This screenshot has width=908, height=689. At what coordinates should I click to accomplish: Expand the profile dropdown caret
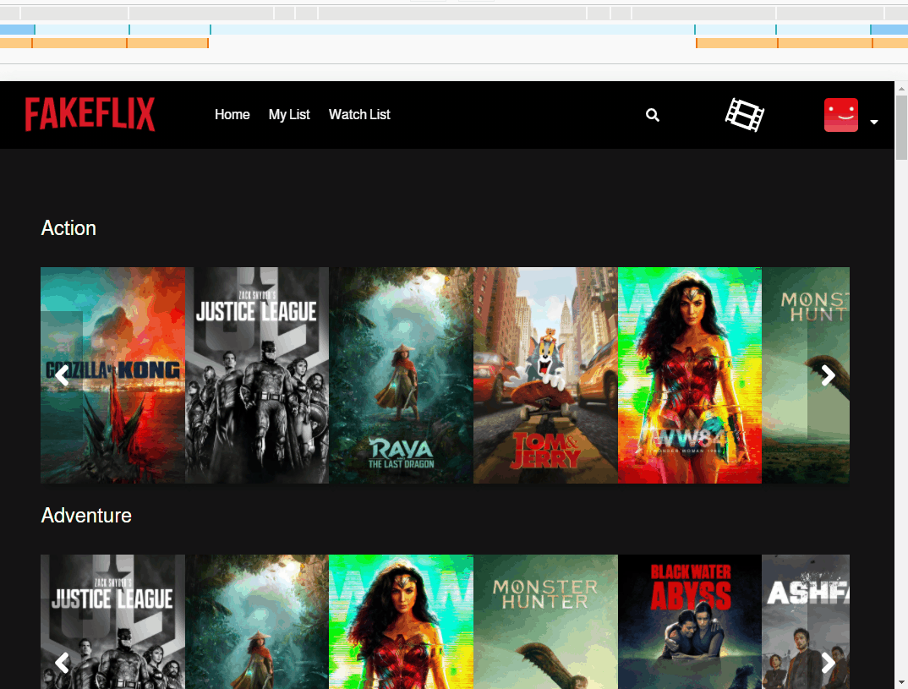click(874, 122)
